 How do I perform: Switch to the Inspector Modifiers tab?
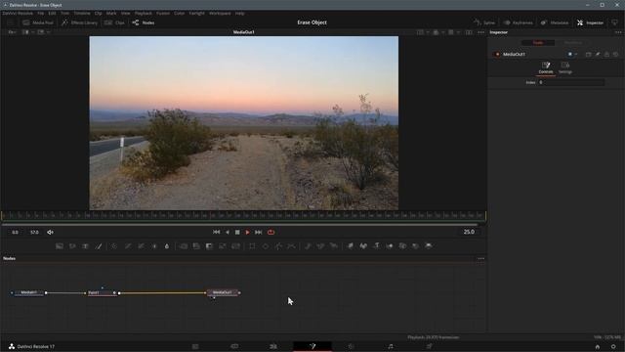pos(573,43)
